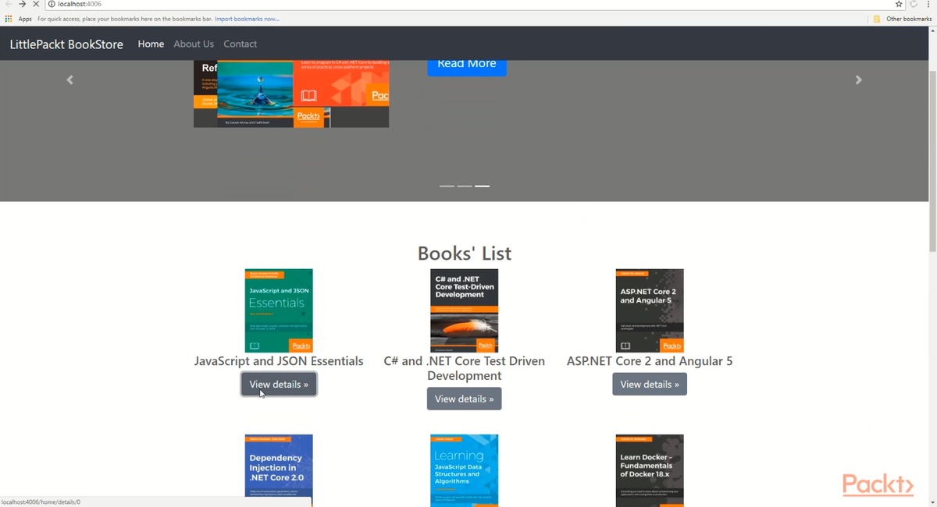The width and height of the screenshot is (937, 507).
Task: Click JavaScript and JSON Essentials title text
Action: (x=279, y=361)
